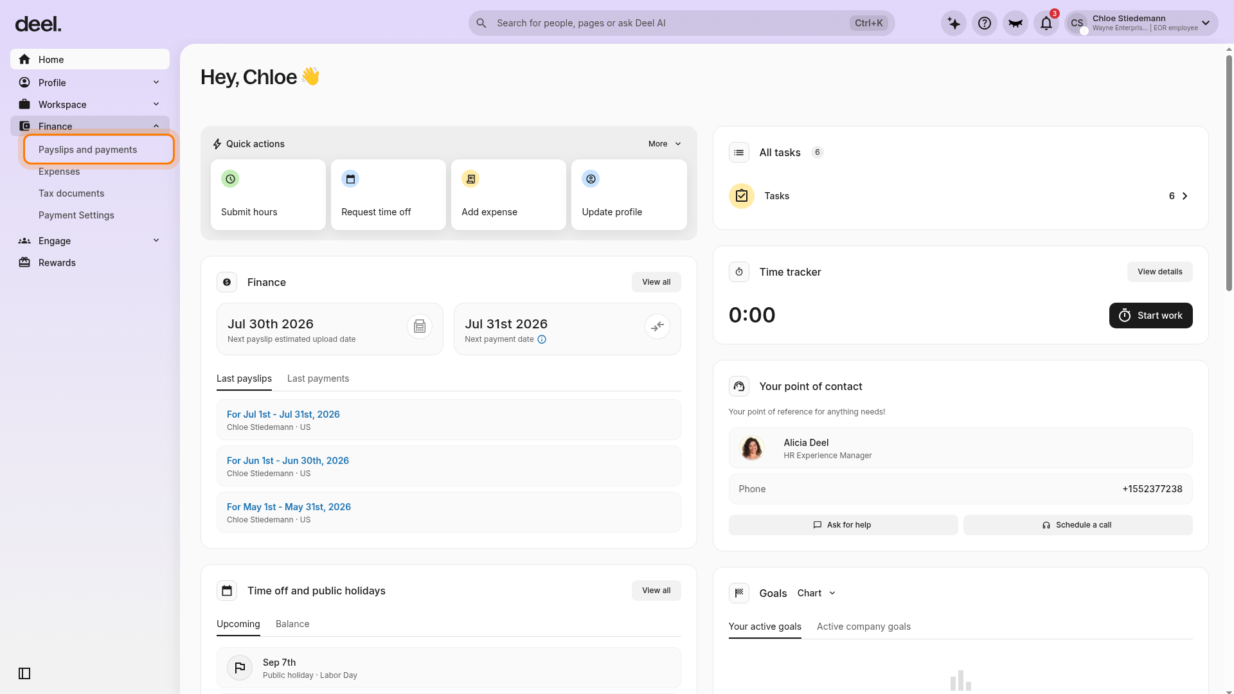The image size is (1234, 694).
Task: Open the notifications bell
Action: pos(1046,24)
